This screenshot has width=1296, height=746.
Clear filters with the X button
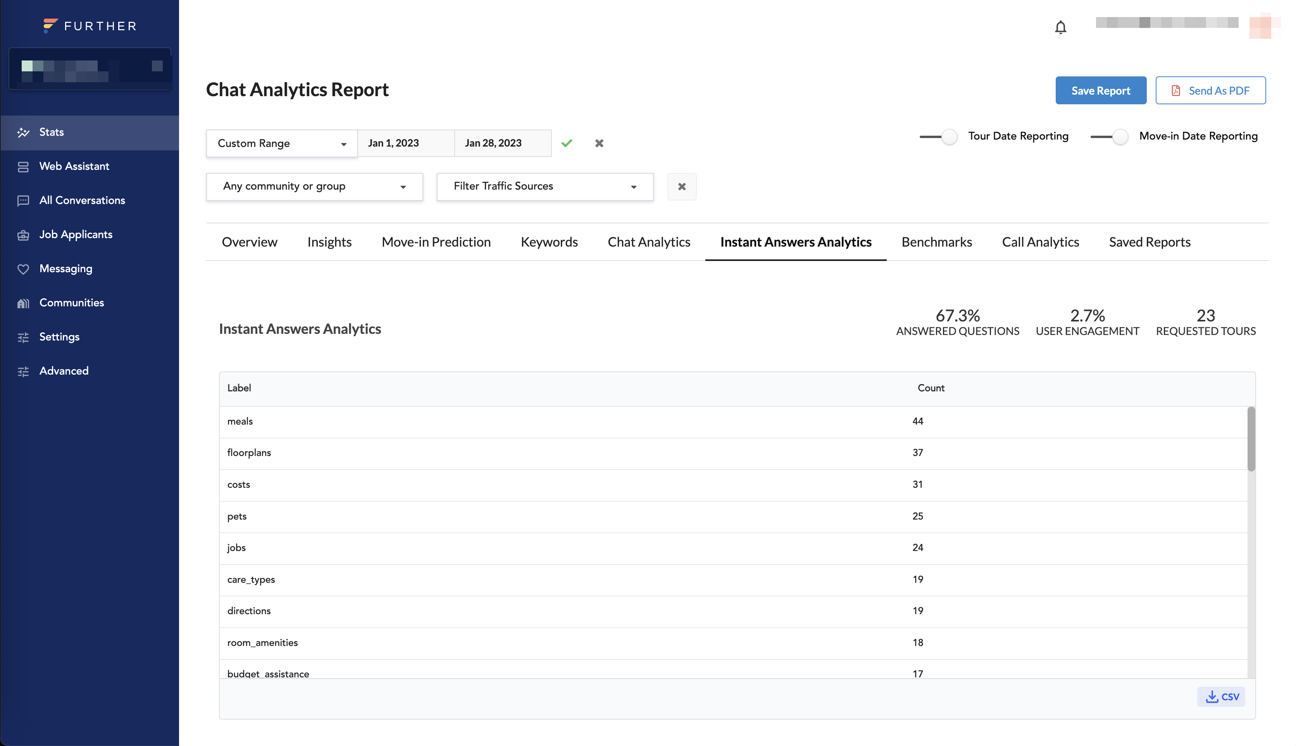[x=682, y=186]
